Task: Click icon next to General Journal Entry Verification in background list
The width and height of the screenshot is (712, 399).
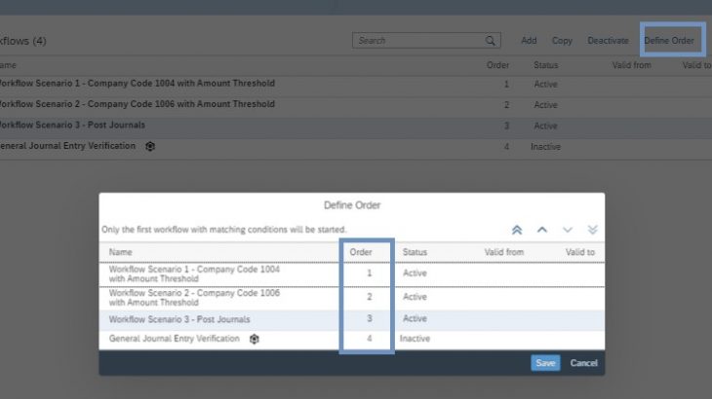Action: tap(150, 146)
